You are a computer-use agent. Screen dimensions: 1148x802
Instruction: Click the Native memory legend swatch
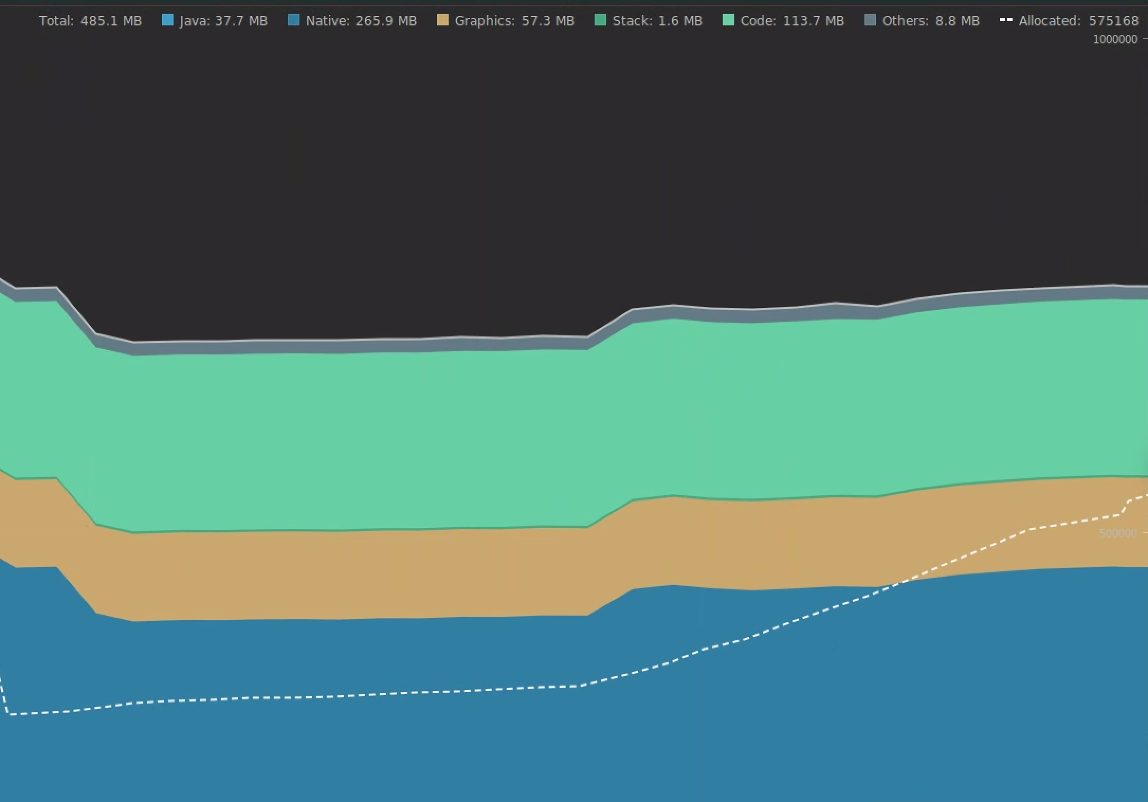pos(293,21)
